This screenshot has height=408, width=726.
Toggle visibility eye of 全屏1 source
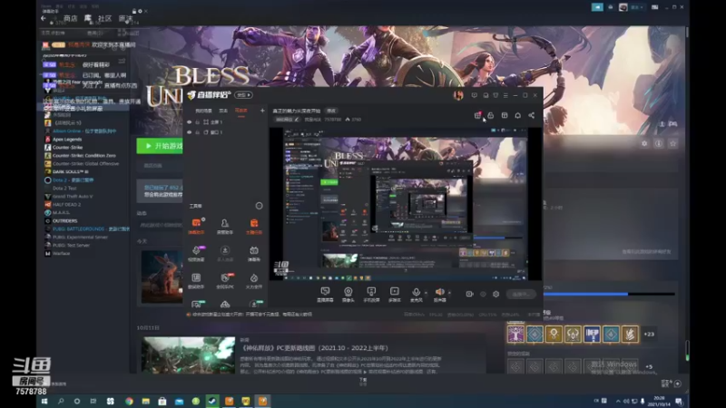point(189,122)
